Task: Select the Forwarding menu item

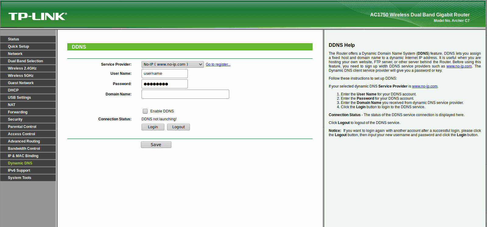Action: (28, 112)
